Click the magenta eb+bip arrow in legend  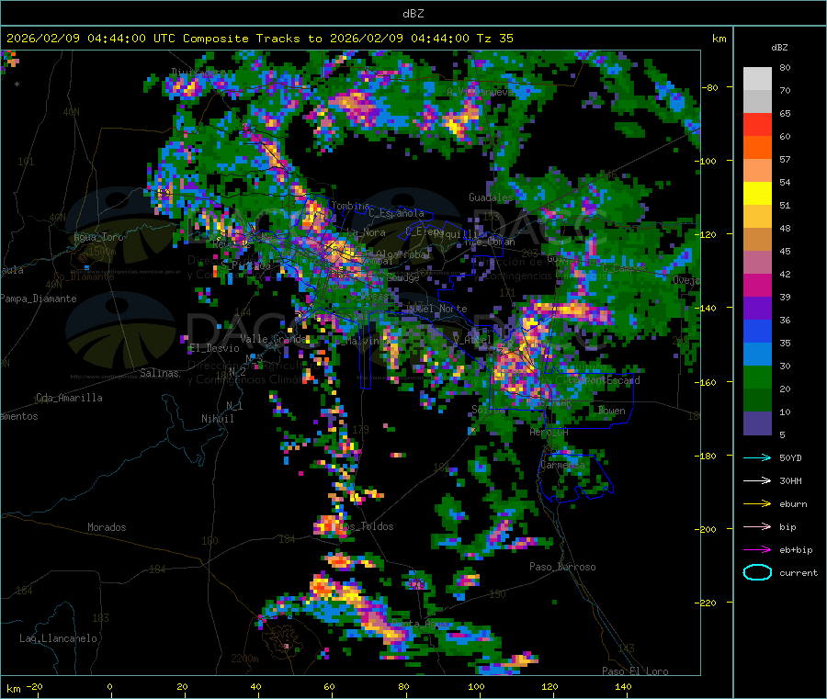(757, 550)
